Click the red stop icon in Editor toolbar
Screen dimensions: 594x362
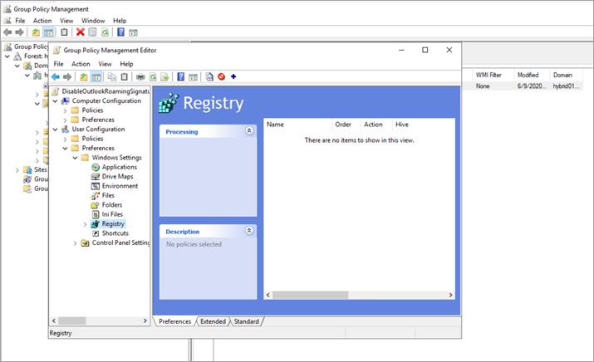click(222, 77)
